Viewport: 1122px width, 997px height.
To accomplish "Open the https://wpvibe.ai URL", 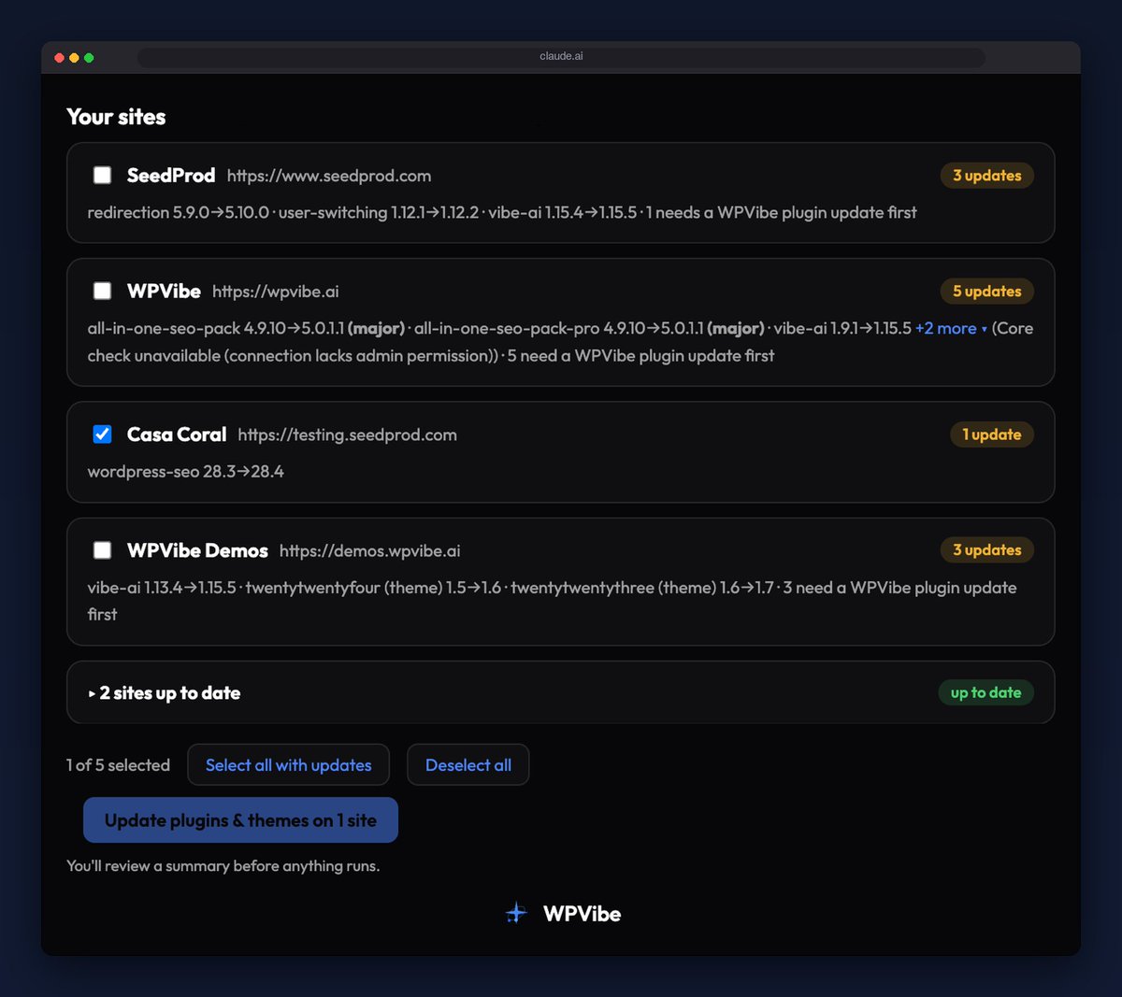I will tap(276, 292).
